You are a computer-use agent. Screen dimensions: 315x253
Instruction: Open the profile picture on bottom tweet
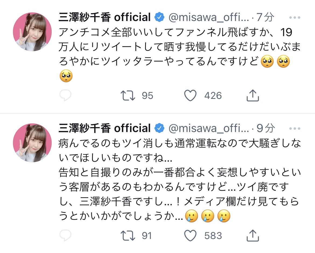(32, 143)
